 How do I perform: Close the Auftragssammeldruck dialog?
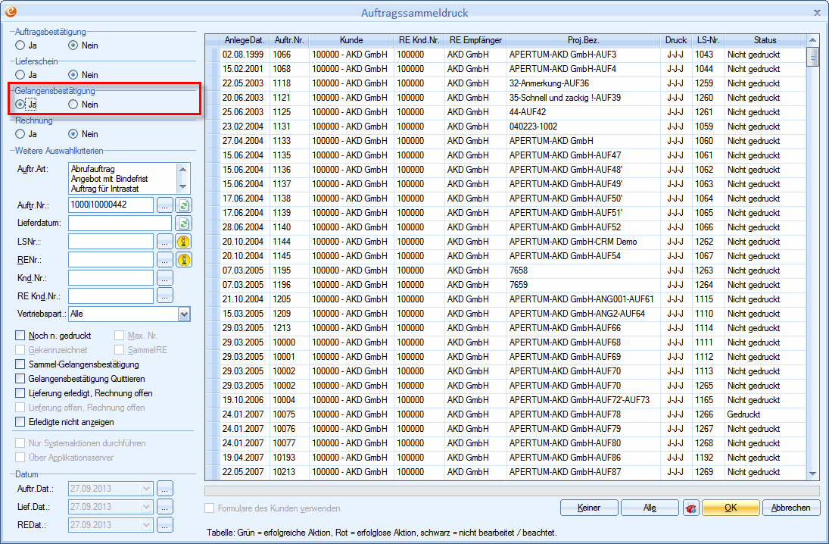[816, 13]
